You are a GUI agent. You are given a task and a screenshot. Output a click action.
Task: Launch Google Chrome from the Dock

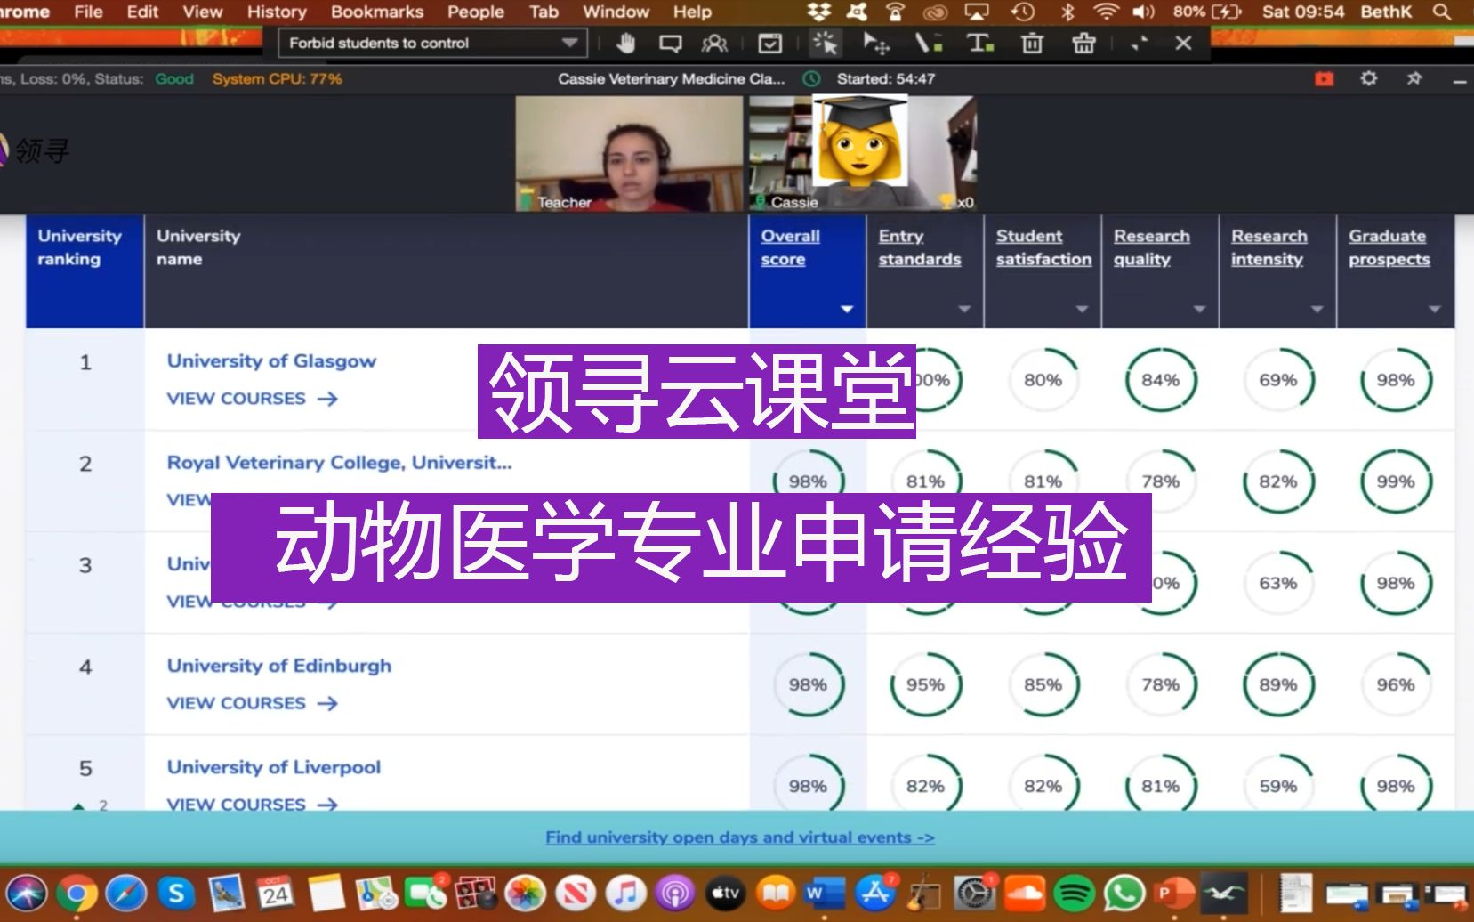point(77,893)
